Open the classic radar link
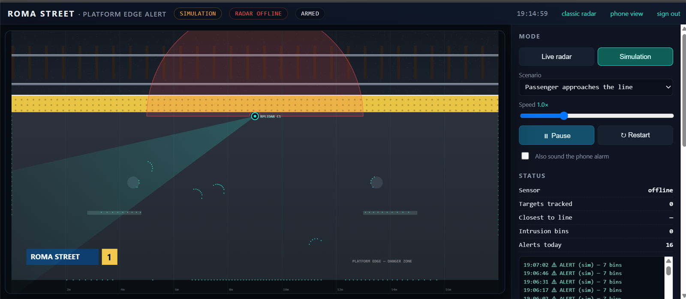 579,14
